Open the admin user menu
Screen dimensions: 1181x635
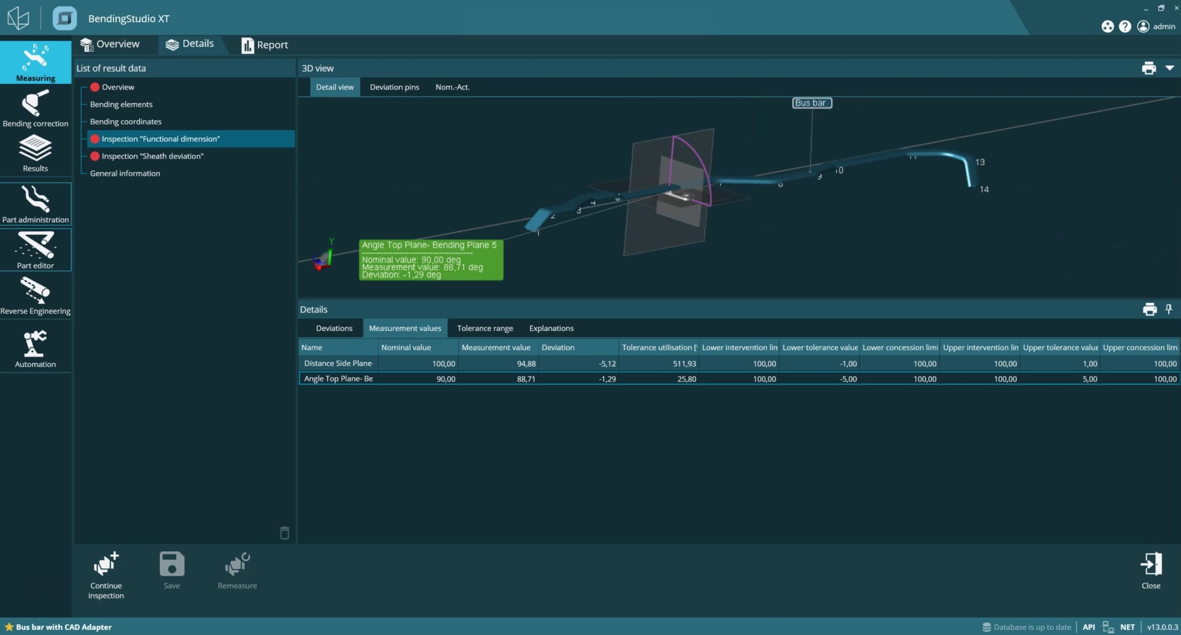1156,27
